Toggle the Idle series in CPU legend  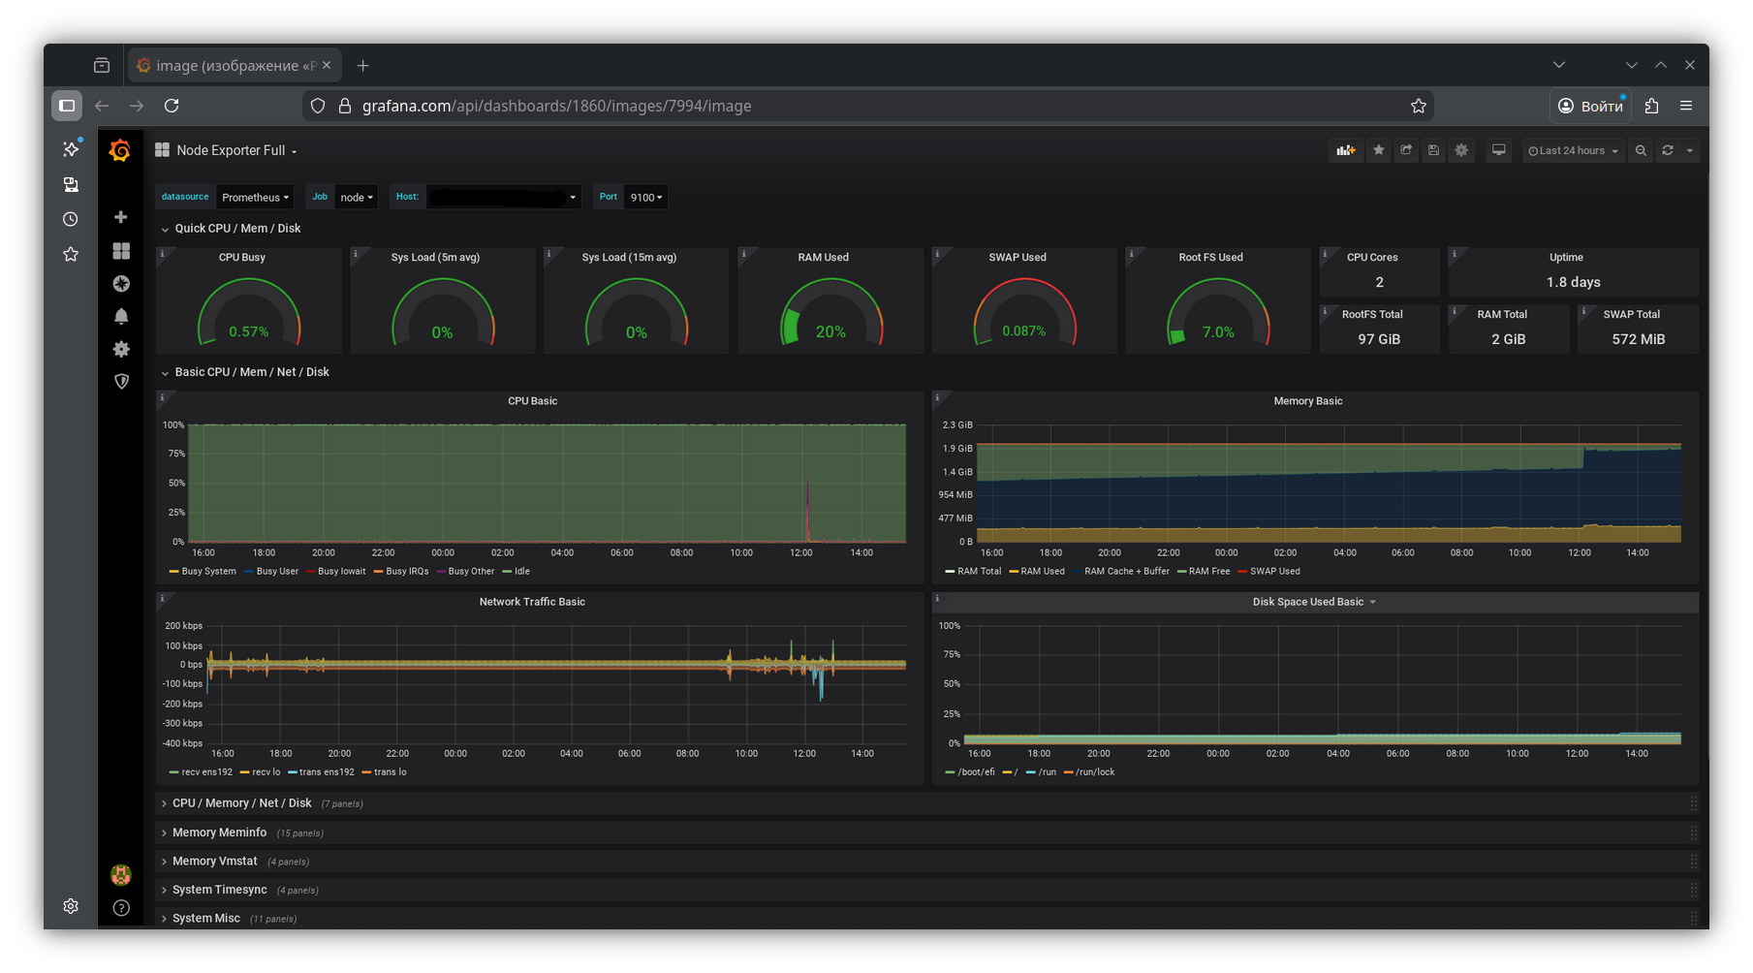tap(521, 572)
